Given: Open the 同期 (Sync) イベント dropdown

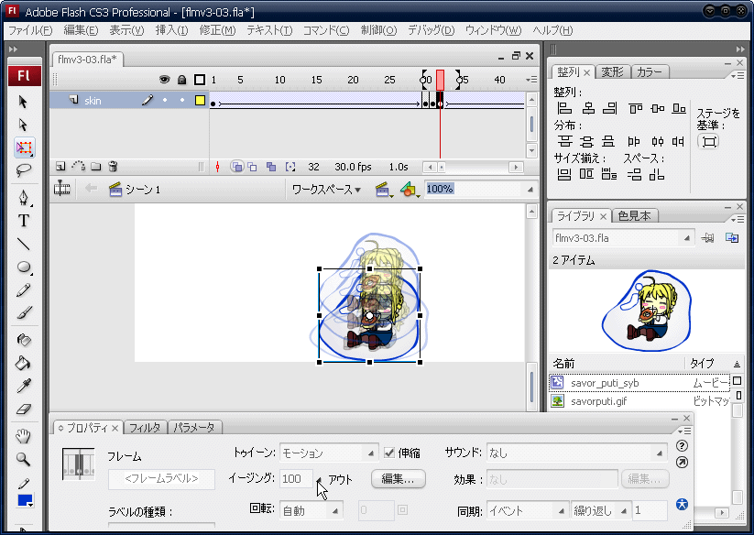Looking at the screenshot, I should (x=528, y=510).
